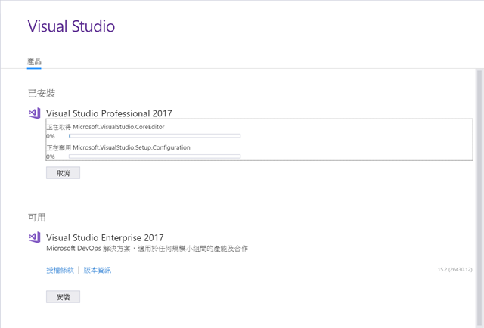
Task: Install Enterprise using the 安裝 button
Action: click(63, 297)
